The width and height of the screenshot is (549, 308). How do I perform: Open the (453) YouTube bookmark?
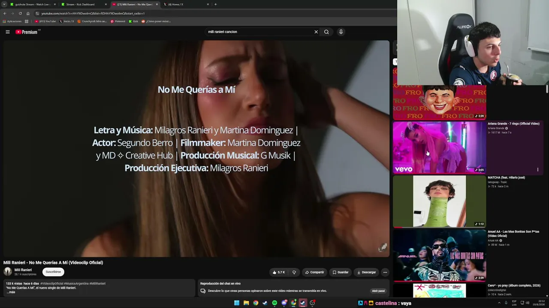pos(45,21)
